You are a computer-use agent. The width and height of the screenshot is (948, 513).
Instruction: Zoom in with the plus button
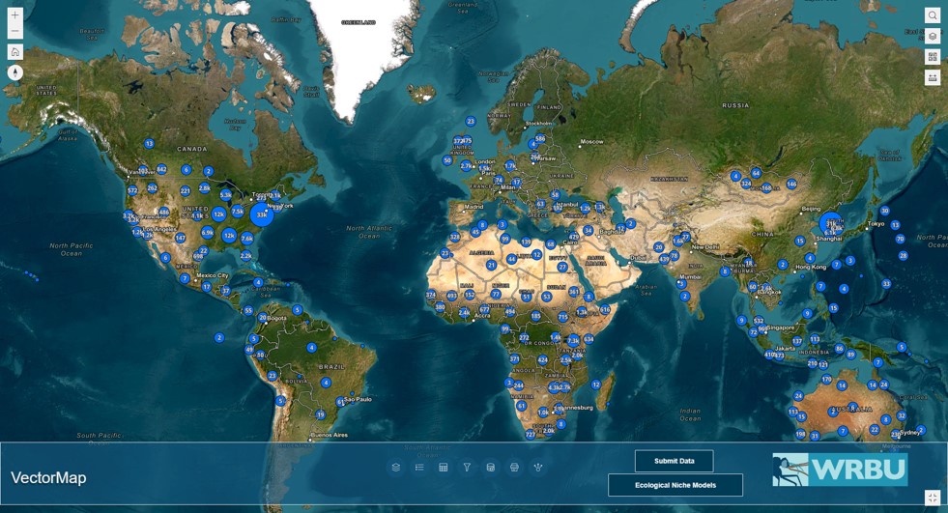point(15,15)
